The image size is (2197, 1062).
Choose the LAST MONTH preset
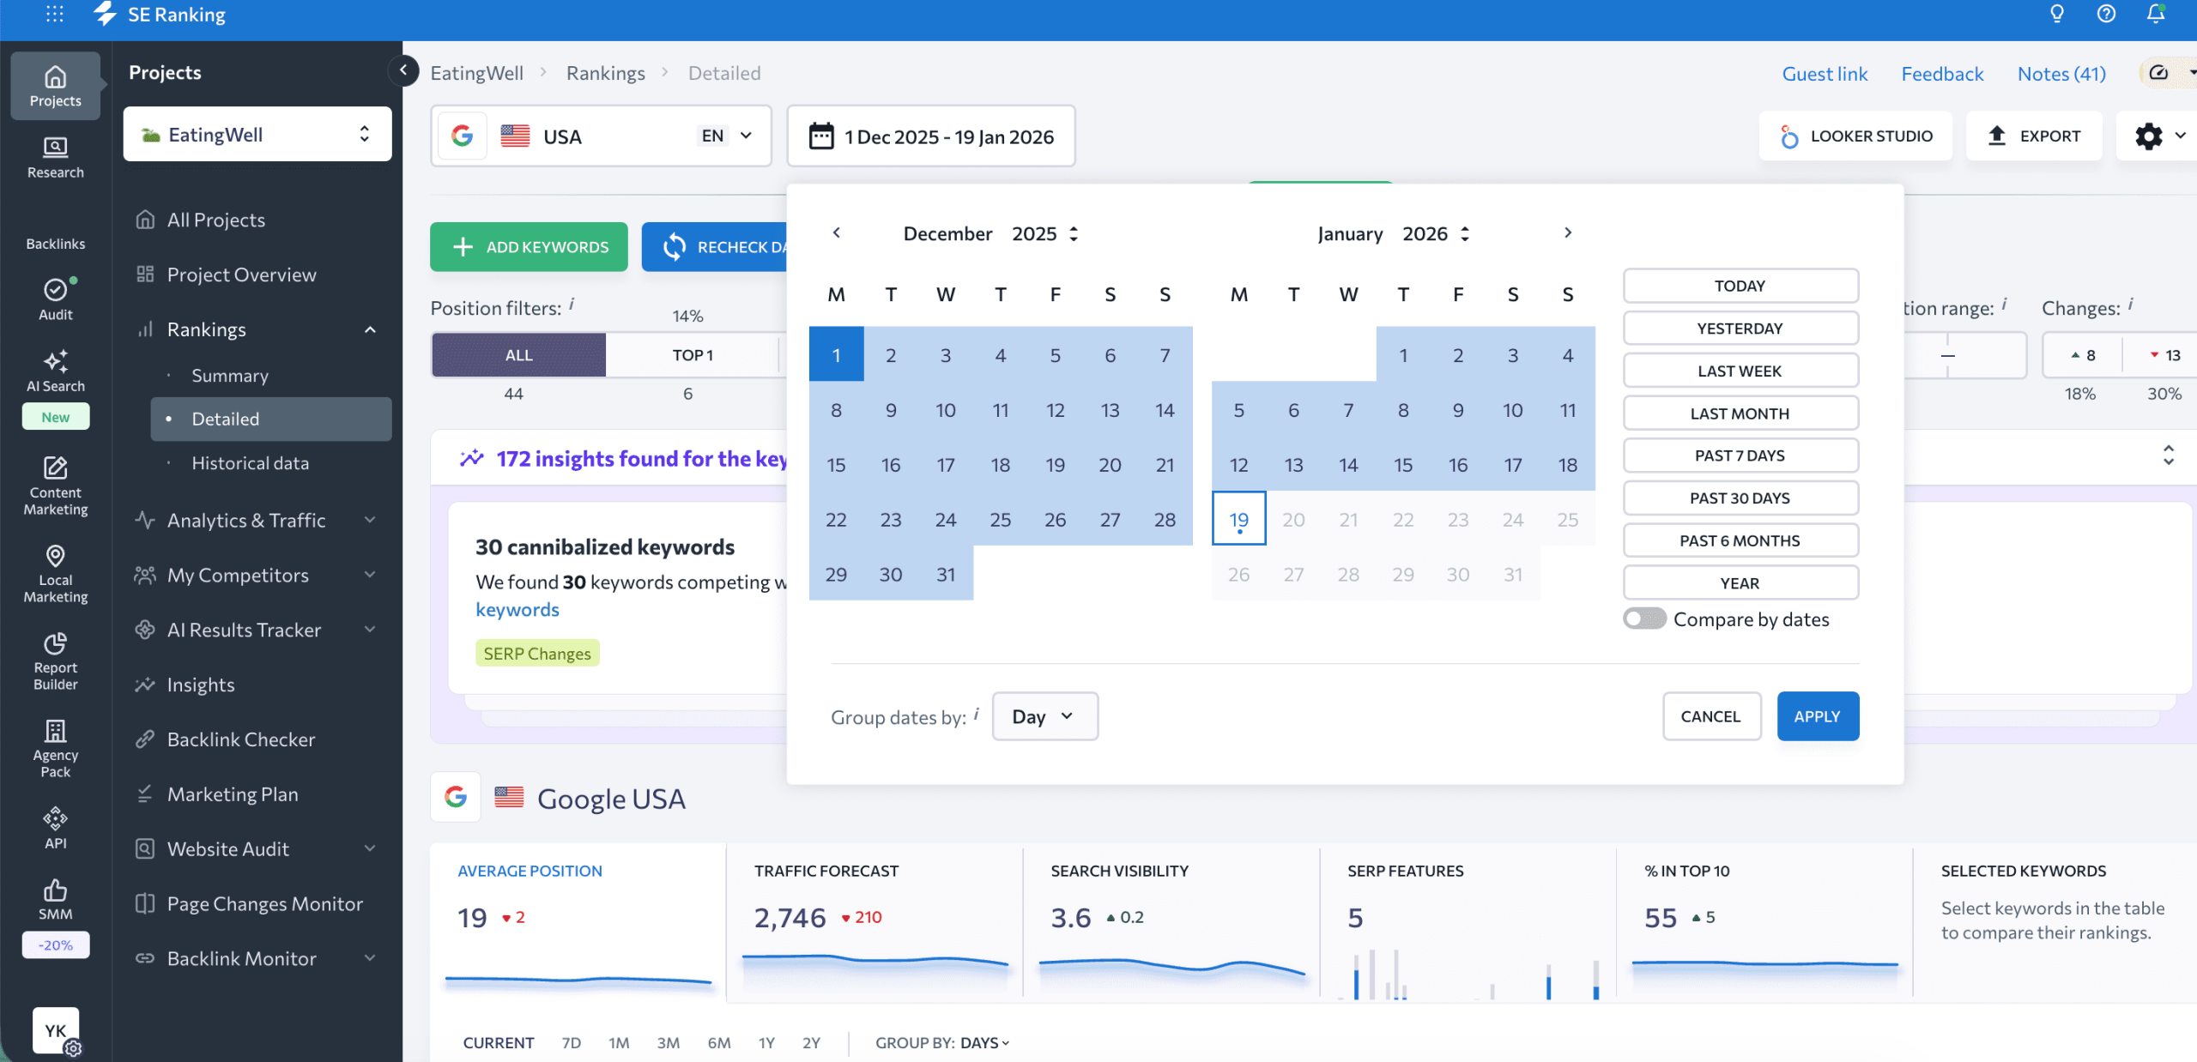tap(1740, 413)
